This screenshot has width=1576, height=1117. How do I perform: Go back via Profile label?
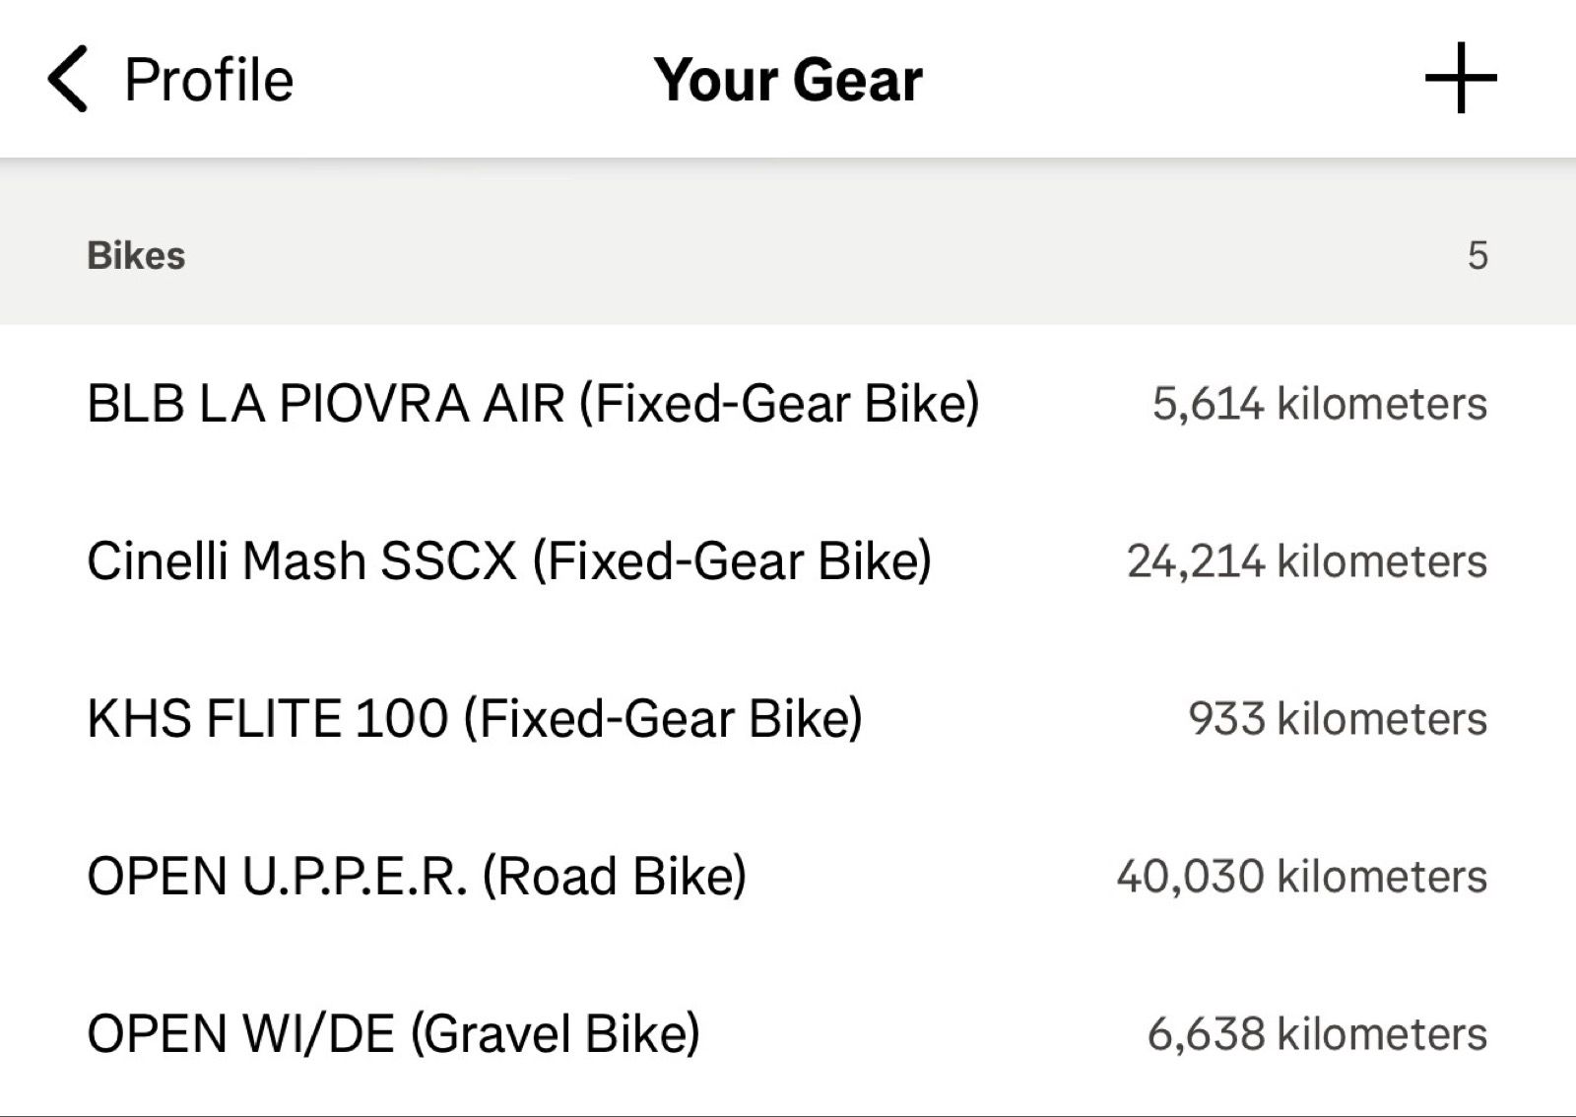point(209,80)
